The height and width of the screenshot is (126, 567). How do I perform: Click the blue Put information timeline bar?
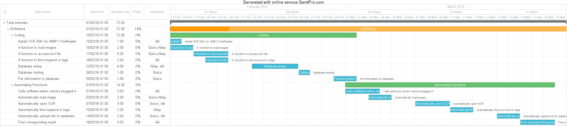(345, 79)
